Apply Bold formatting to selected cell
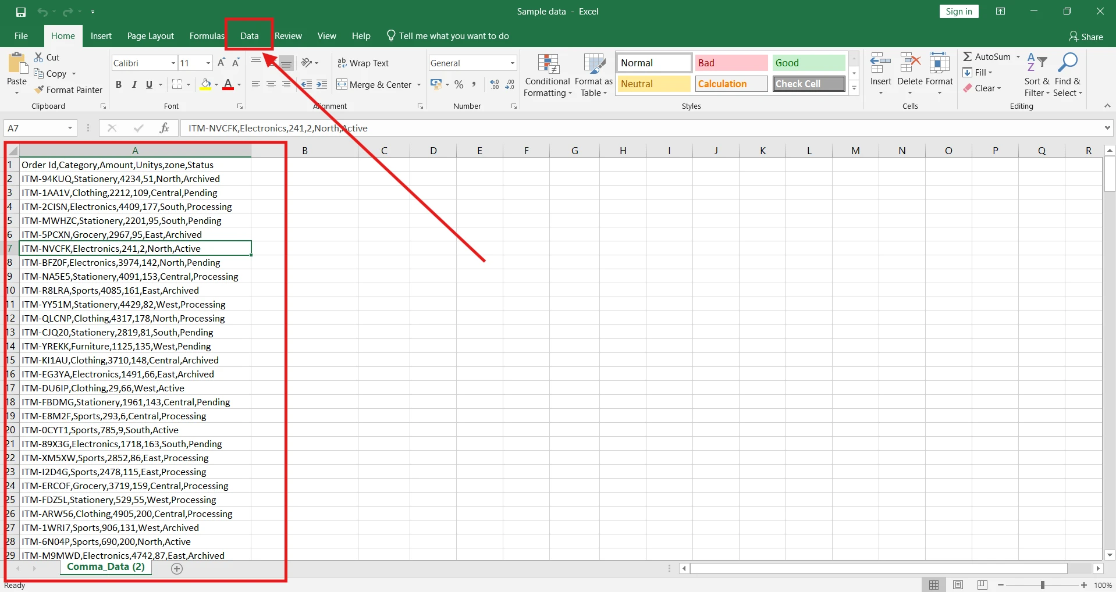The height and width of the screenshot is (592, 1116). 119,84
